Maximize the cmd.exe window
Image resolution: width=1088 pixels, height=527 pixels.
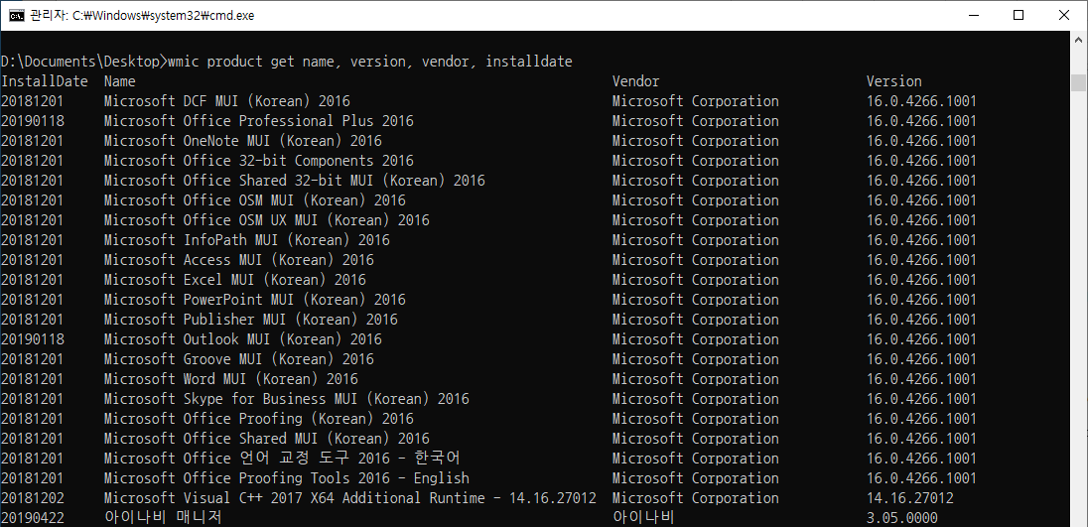tap(1018, 15)
